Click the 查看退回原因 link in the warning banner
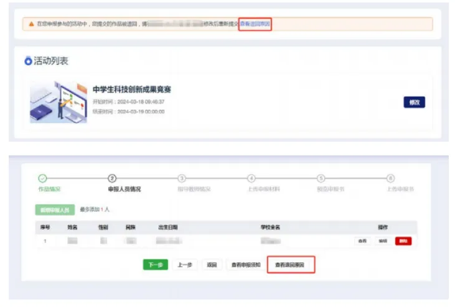The width and height of the screenshot is (455, 307). (x=255, y=24)
